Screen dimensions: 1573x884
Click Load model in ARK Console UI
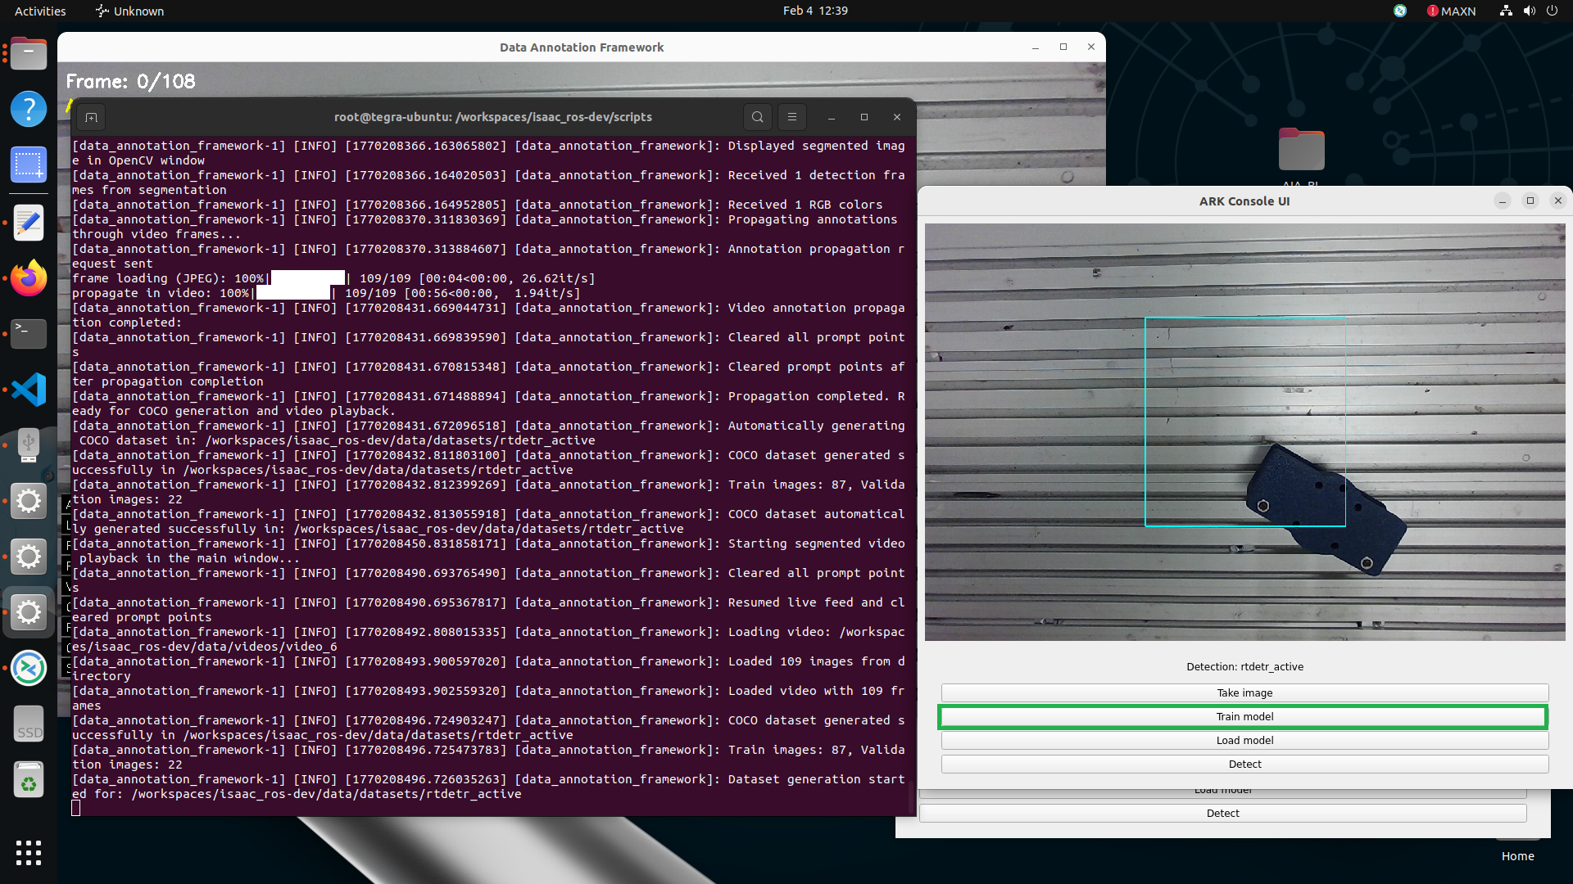1244,740
